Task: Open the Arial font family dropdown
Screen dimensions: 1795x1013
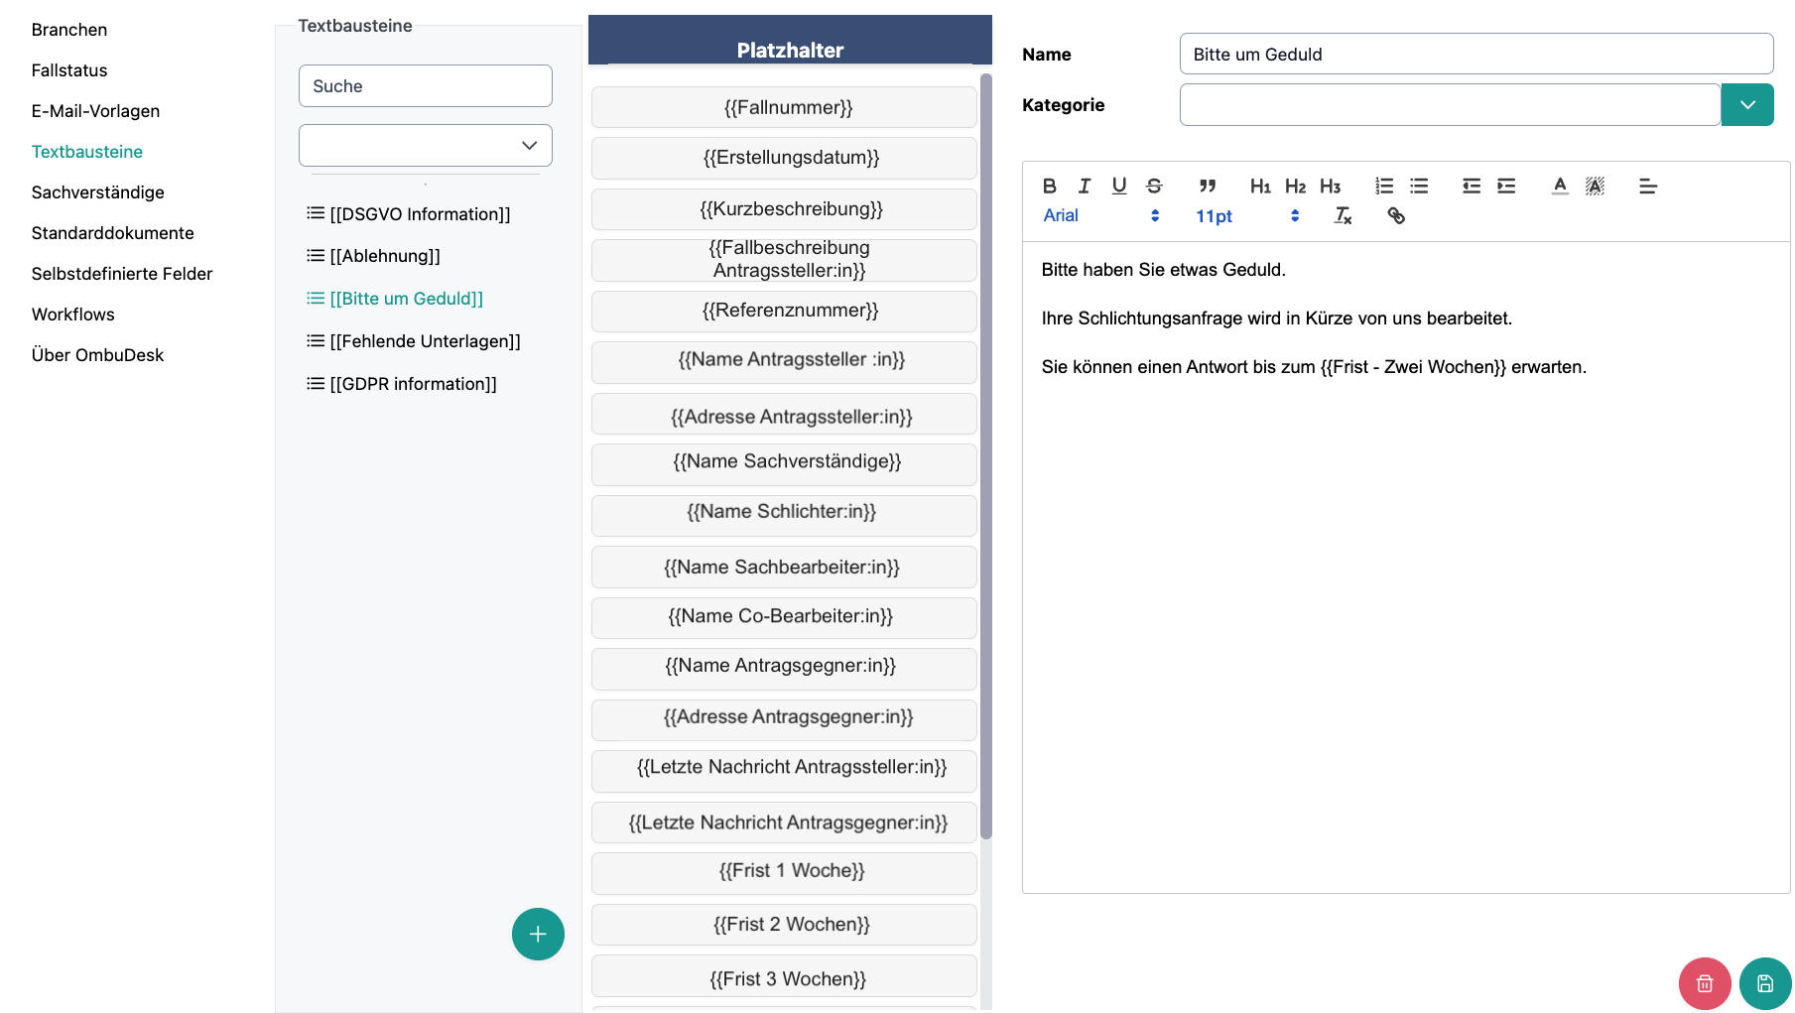Action: point(1101,215)
